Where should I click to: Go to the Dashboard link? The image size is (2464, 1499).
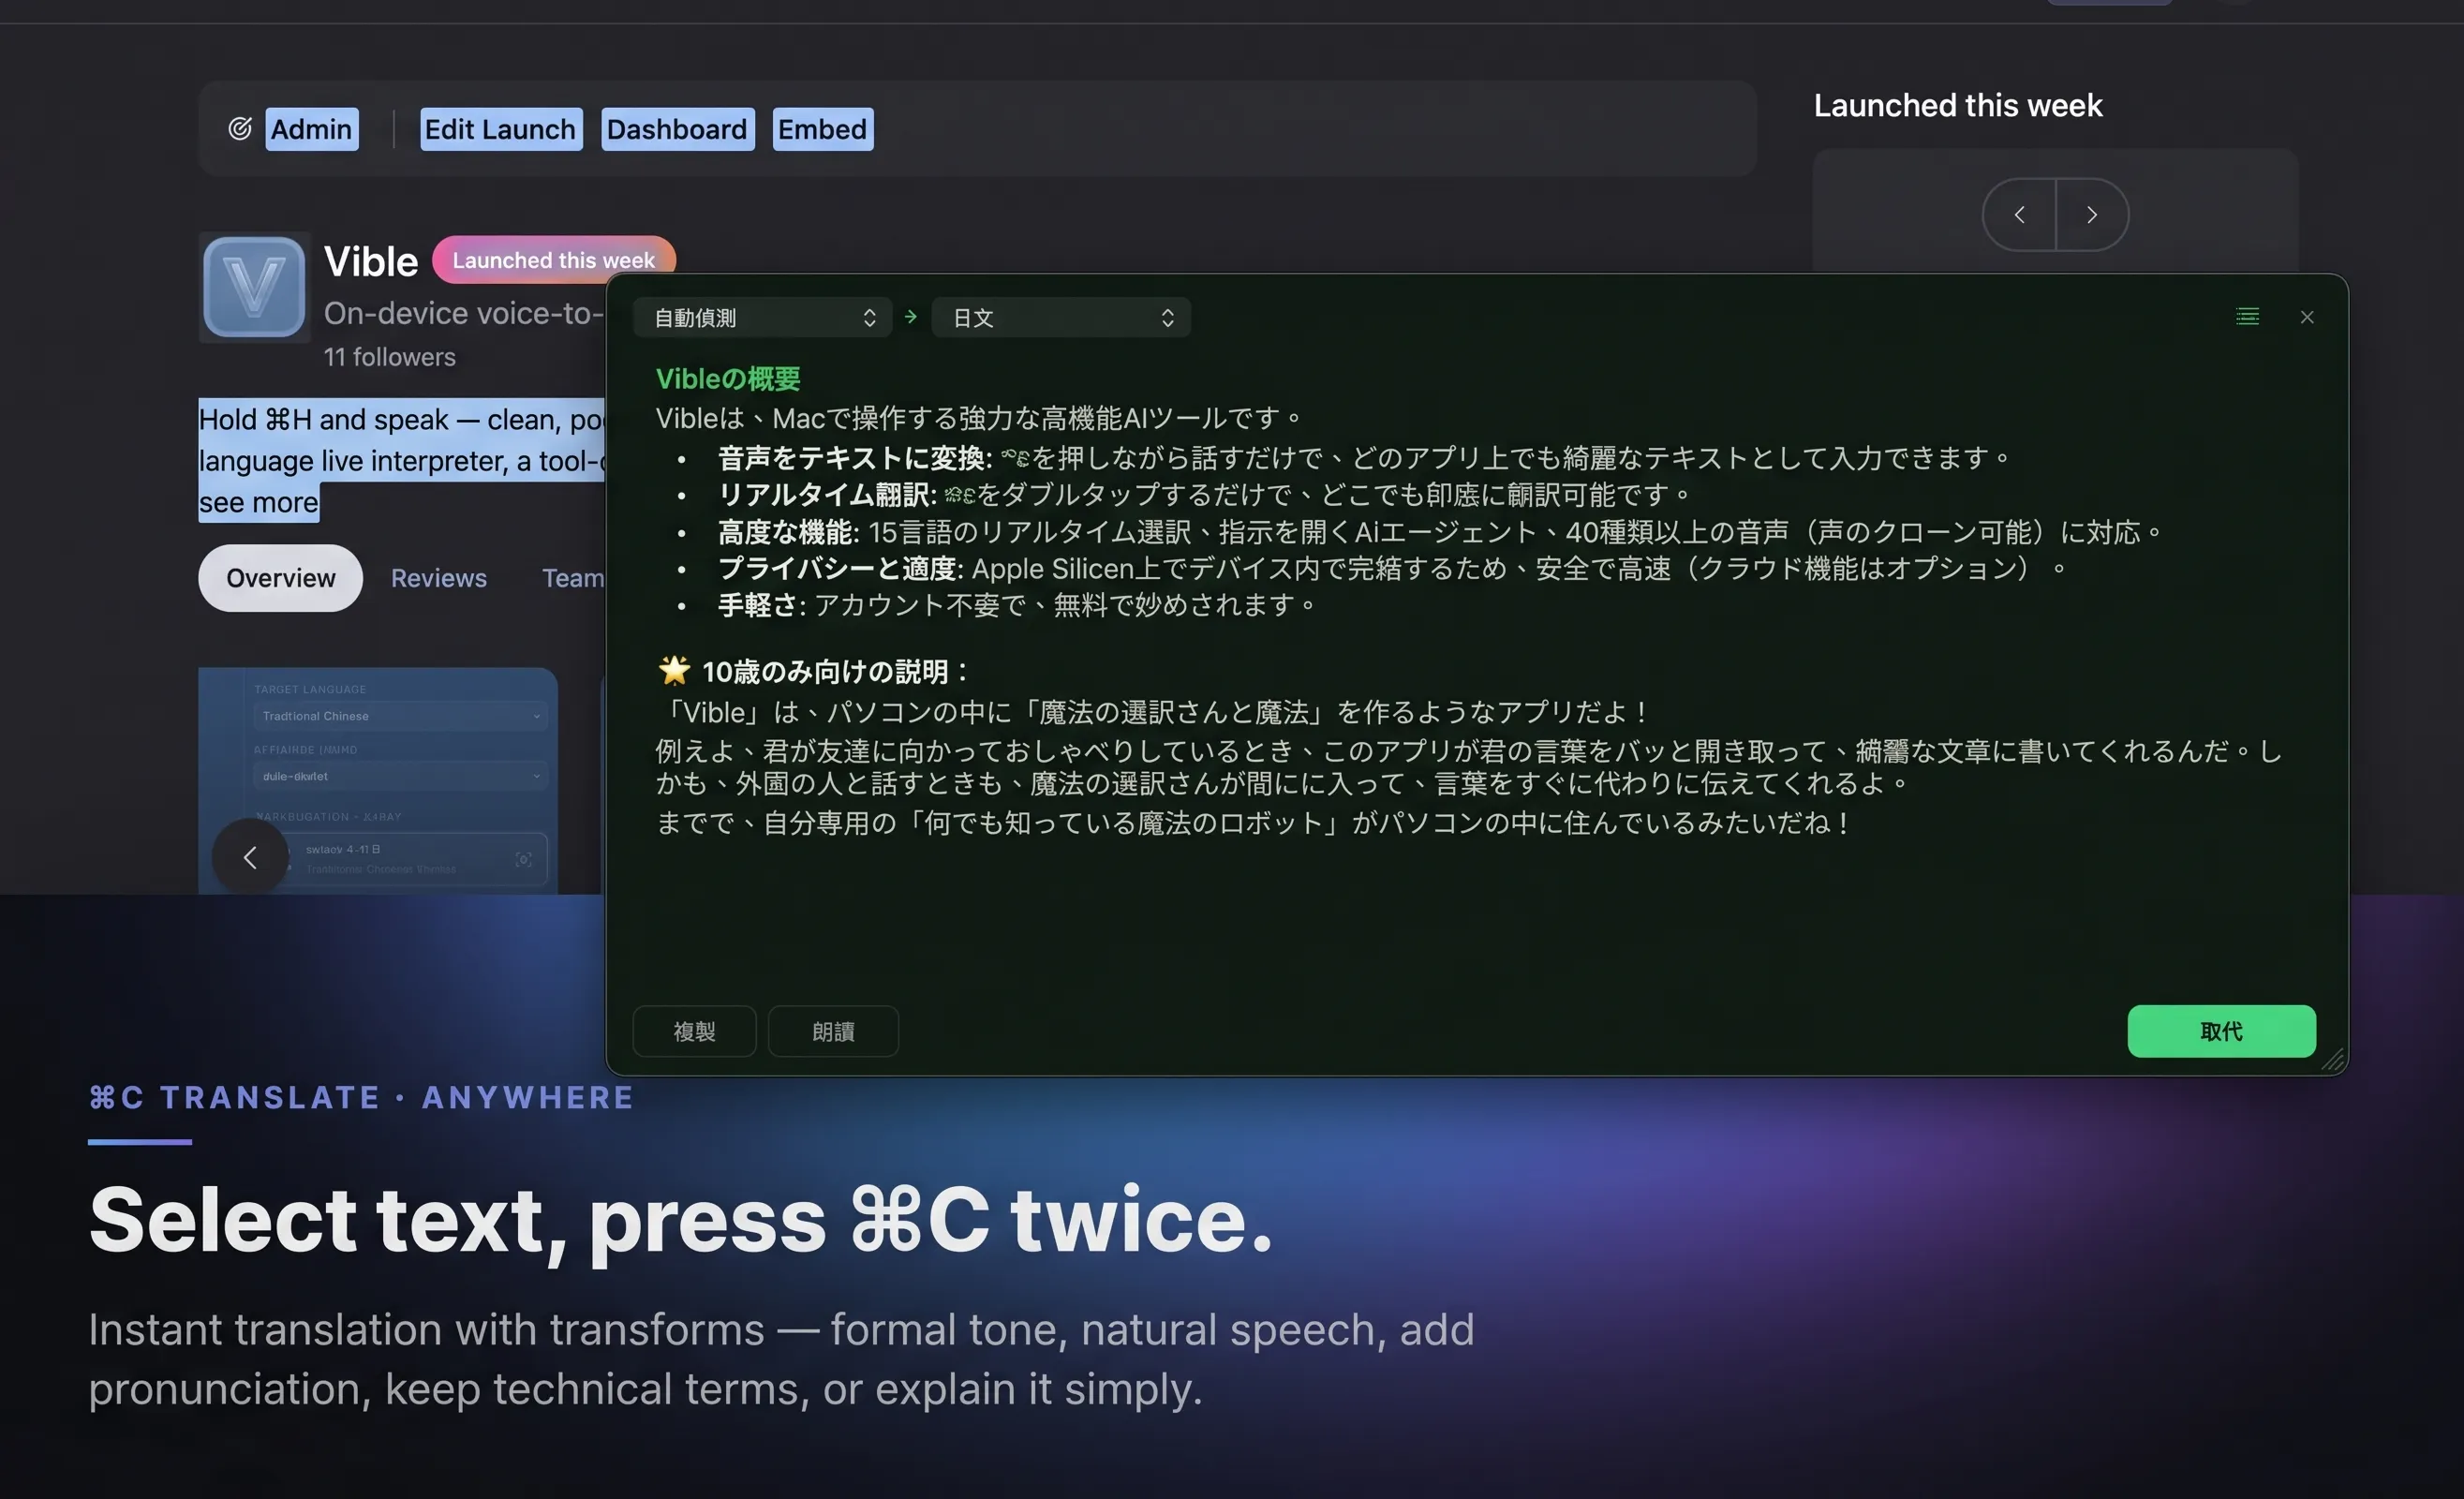coord(677,129)
